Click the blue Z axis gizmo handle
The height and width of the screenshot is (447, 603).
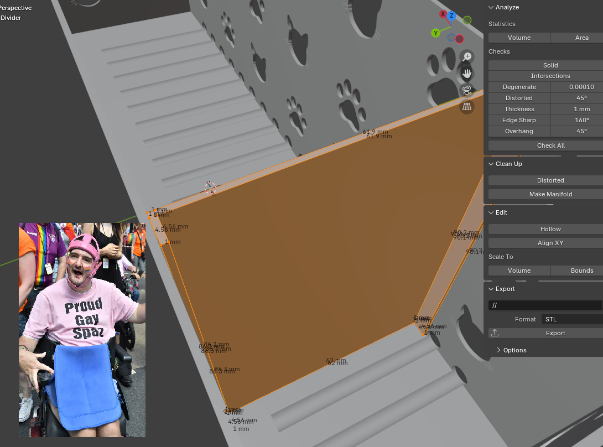pos(451,15)
